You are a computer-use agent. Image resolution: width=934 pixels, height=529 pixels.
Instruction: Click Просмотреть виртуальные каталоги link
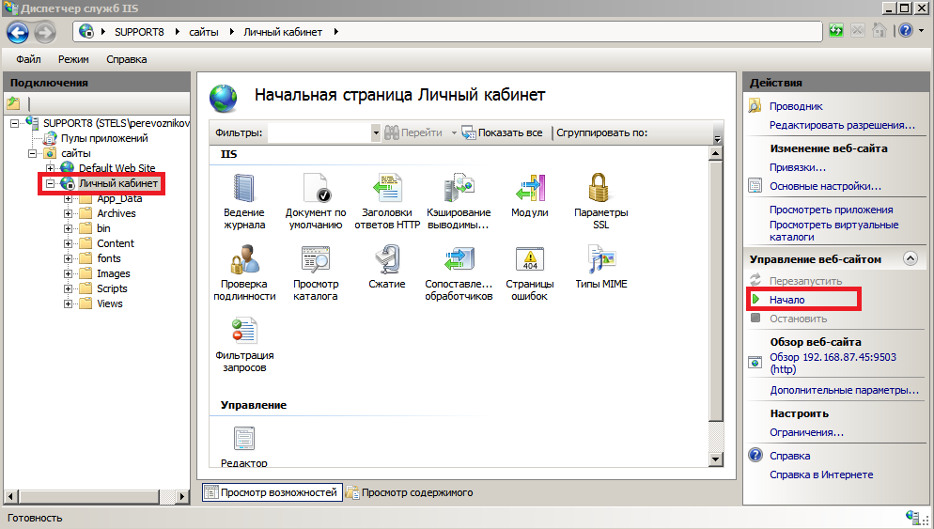pos(834,230)
